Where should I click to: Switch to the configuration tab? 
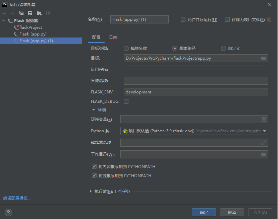point(96,38)
